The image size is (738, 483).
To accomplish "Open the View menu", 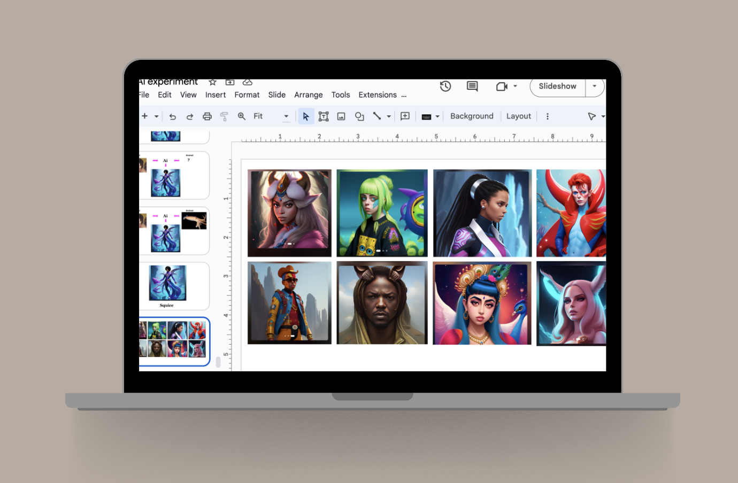I will pyautogui.click(x=188, y=95).
